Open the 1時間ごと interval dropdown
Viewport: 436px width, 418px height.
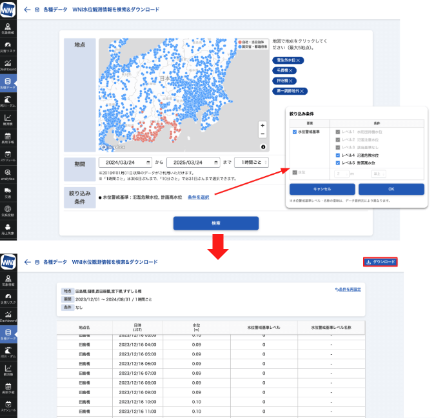(x=251, y=162)
